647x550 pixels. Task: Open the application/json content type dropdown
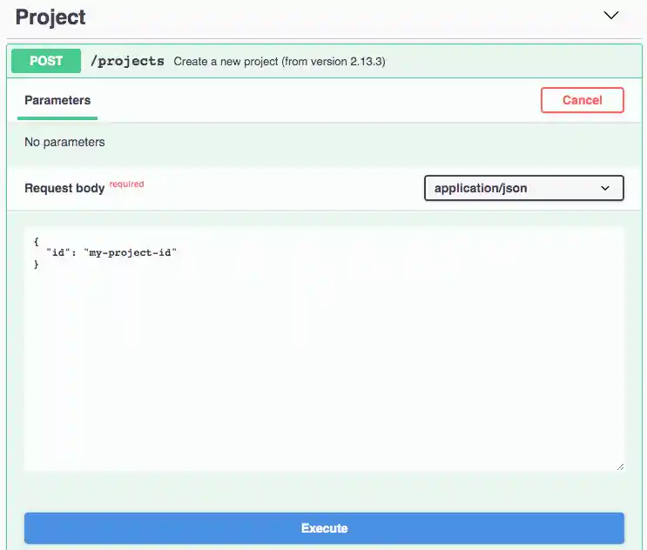pos(524,188)
